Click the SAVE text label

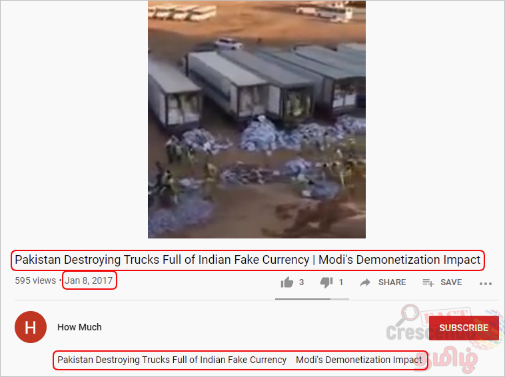(x=451, y=282)
